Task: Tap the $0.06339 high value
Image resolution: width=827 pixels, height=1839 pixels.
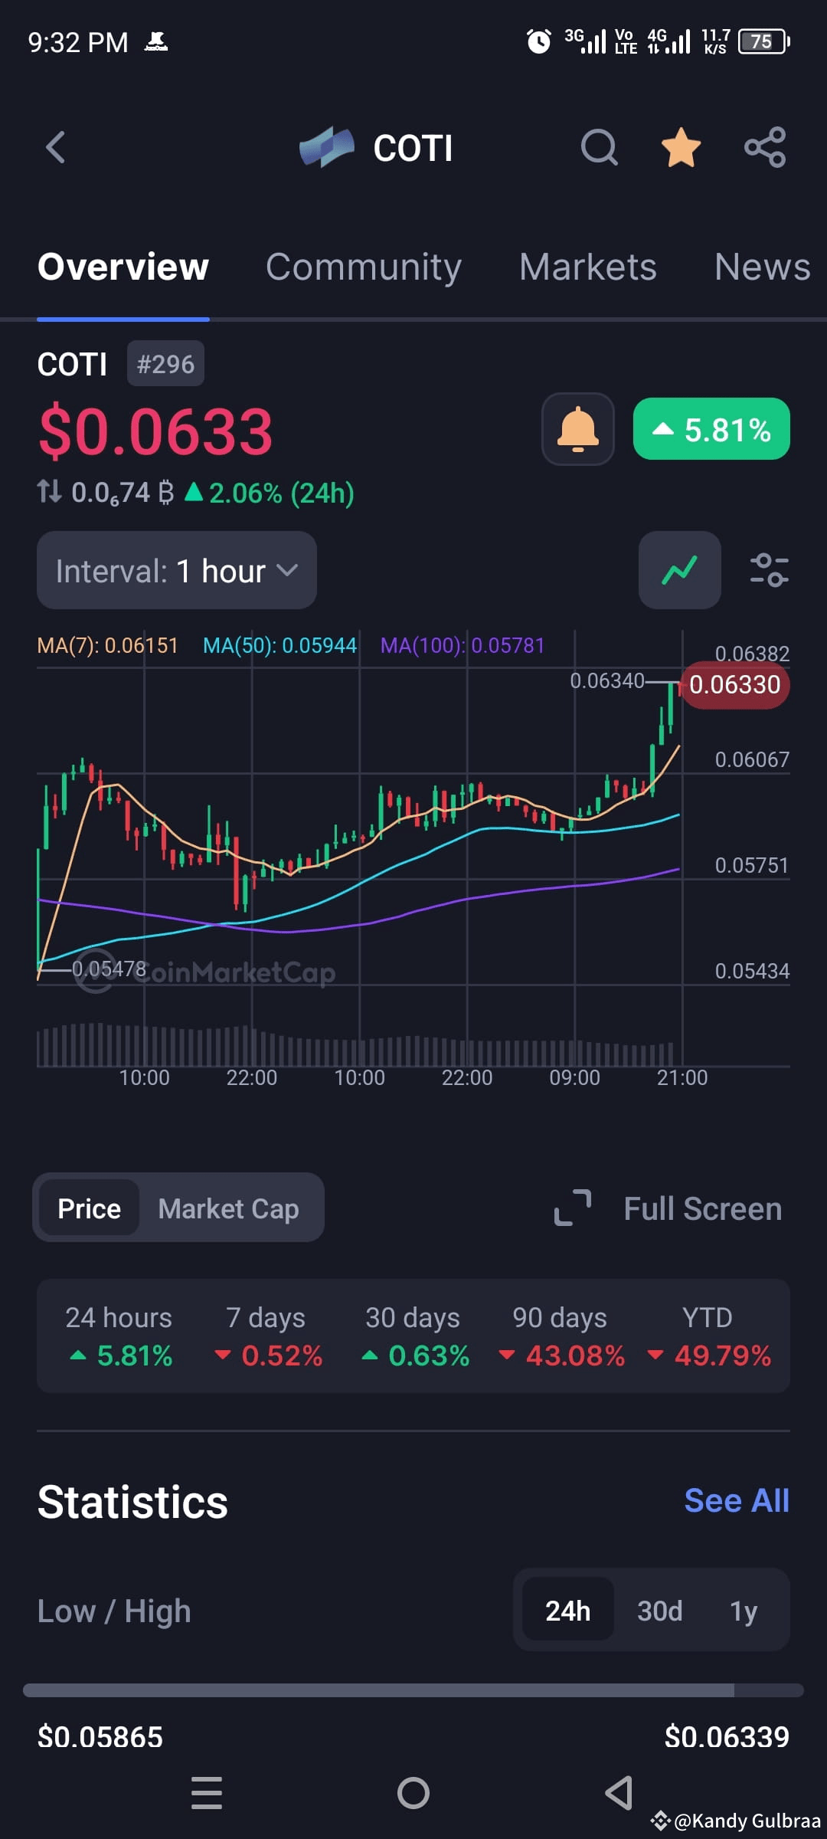Action: tap(727, 1736)
